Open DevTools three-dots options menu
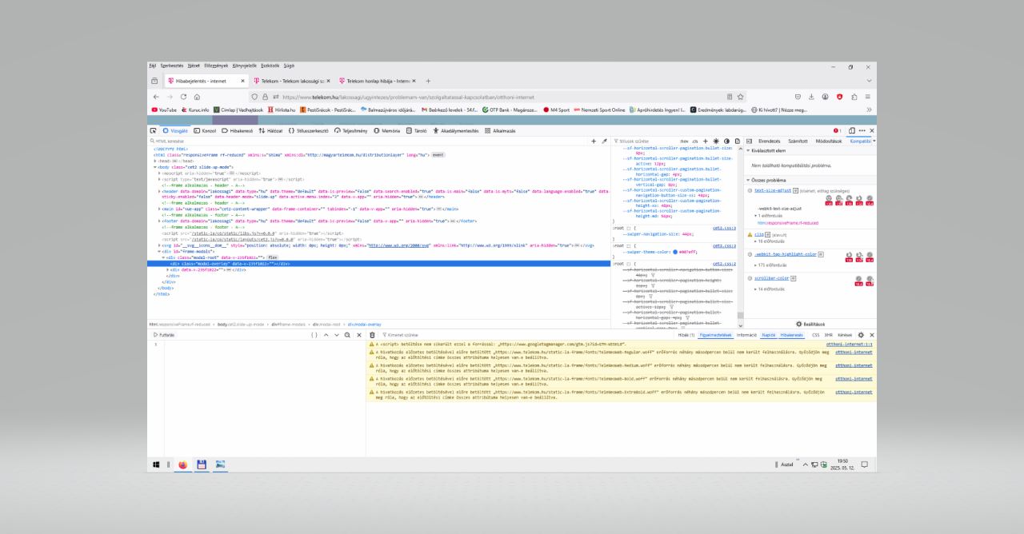 point(862,130)
